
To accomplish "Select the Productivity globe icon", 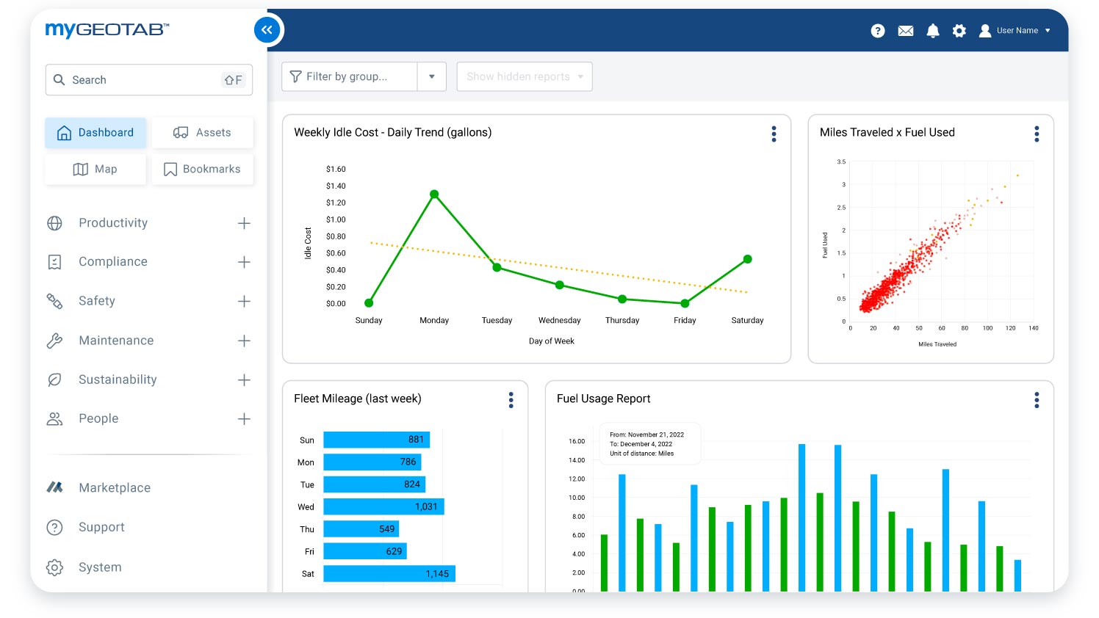I will pos(54,222).
